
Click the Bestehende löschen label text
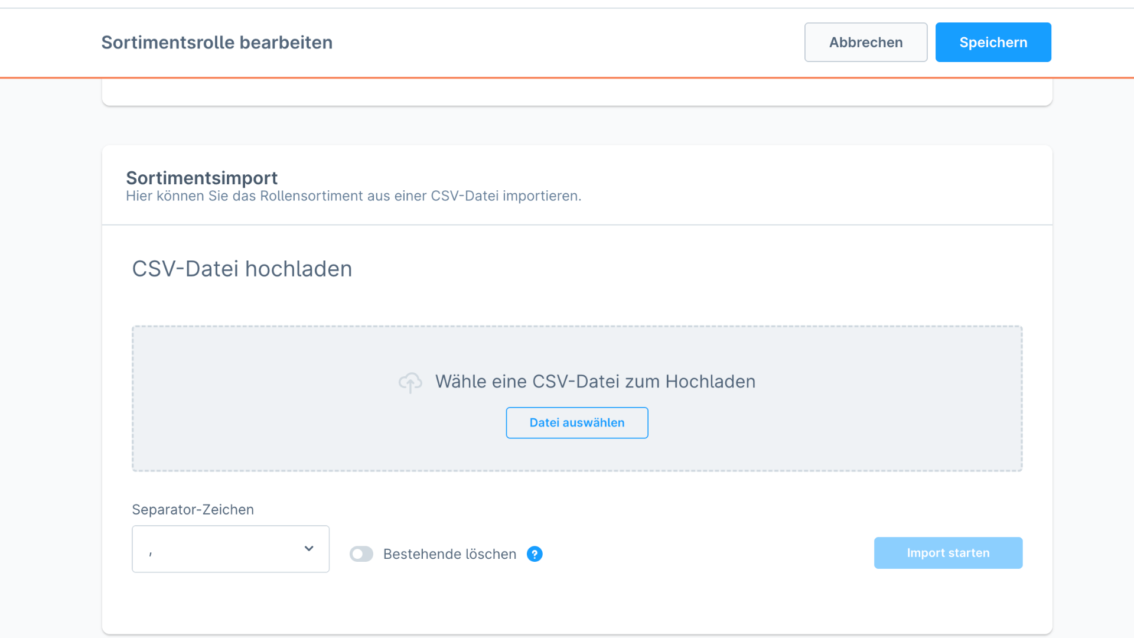449,554
